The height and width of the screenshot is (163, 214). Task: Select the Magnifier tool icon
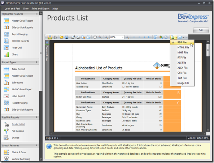point(100,37)
